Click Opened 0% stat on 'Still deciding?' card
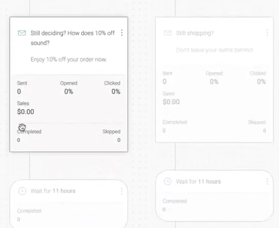The width and height of the screenshot is (279, 228). (68, 91)
